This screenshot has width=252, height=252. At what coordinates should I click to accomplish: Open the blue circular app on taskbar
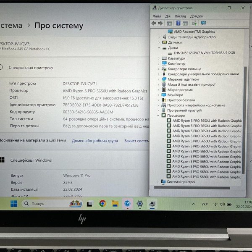[x=127, y=204]
